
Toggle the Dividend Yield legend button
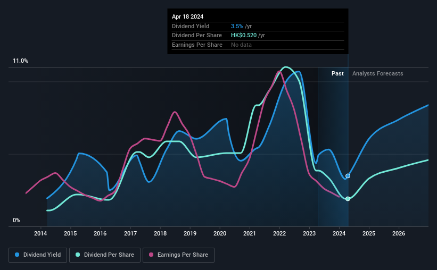coord(38,255)
